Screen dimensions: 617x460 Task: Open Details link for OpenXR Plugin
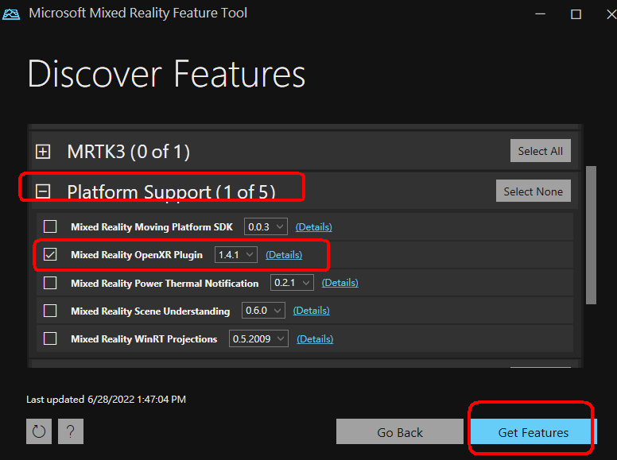click(x=284, y=255)
